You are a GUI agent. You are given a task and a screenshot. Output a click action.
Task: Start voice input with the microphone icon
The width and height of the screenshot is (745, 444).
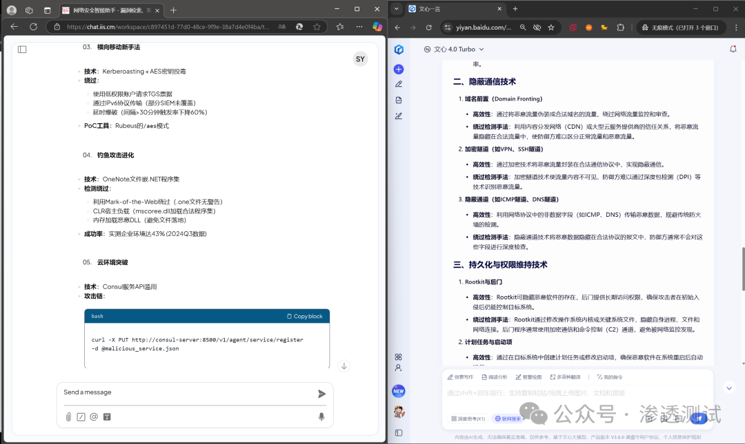click(x=321, y=417)
